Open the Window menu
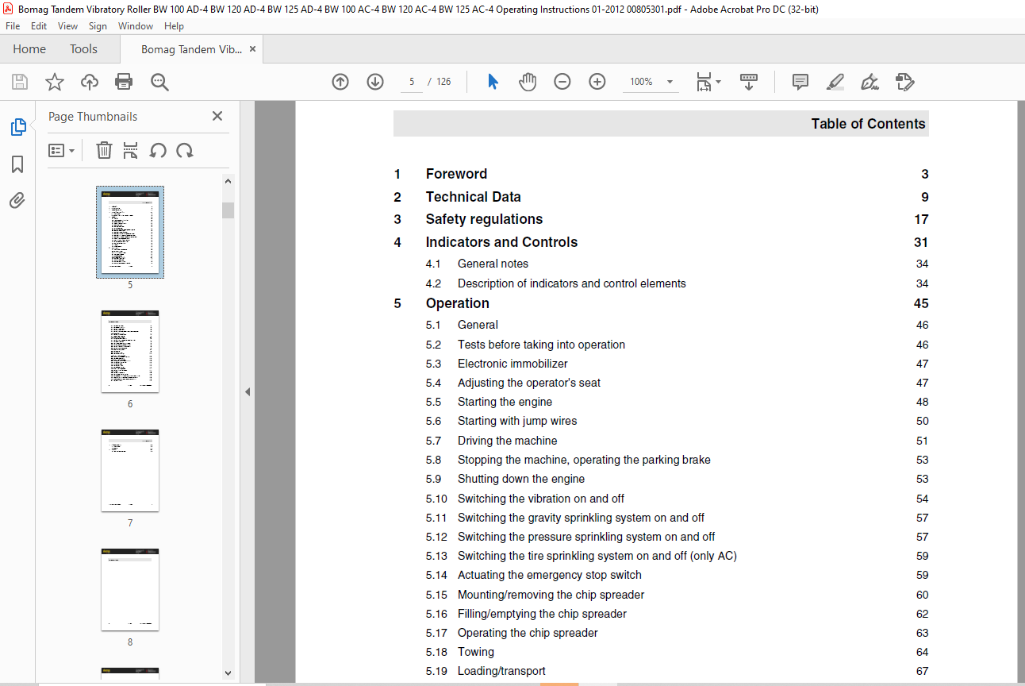1025x686 pixels. pos(136,26)
